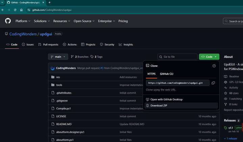
Task: Click the .gitattributes file icon
Action: click(53, 93)
